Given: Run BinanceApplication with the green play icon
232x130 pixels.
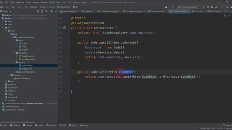Looking at the screenshot, I should click(x=204, y=7).
